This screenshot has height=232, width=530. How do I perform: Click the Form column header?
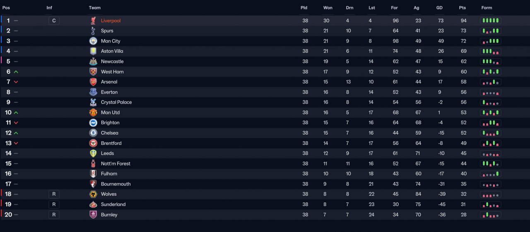pyautogui.click(x=487, y=8)
